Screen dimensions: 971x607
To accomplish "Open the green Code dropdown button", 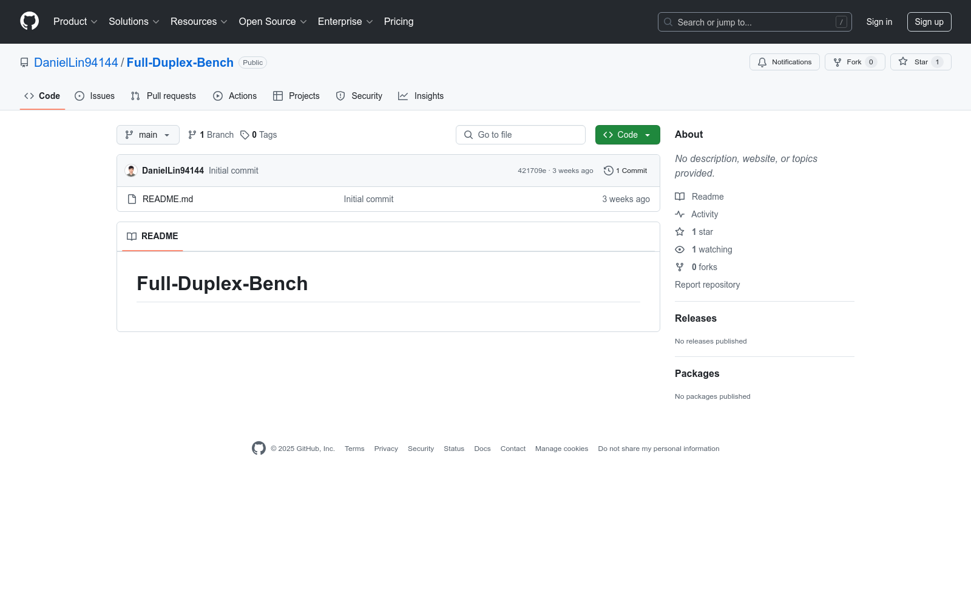I will click(628, 135).
